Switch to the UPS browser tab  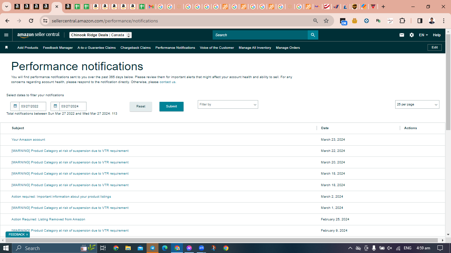click(x=354, y=7)
